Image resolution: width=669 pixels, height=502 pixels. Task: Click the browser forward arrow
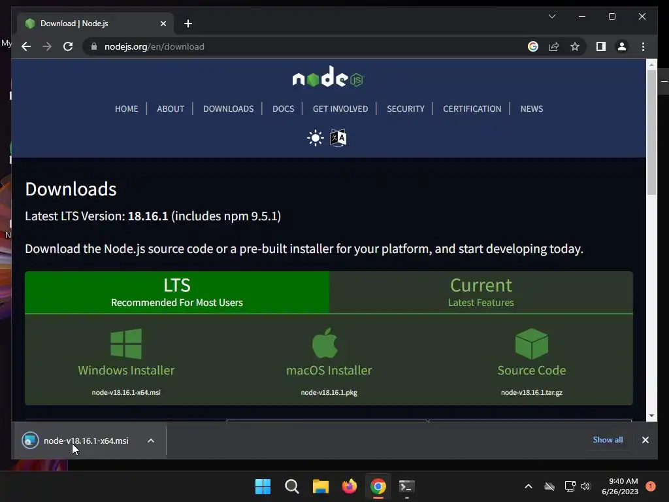click(47, 46)
